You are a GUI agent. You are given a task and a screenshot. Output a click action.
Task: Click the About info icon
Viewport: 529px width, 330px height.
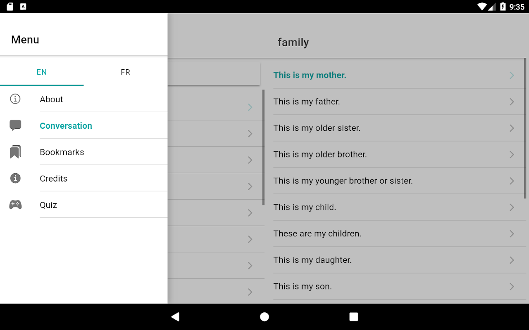[x=15, y=99]
